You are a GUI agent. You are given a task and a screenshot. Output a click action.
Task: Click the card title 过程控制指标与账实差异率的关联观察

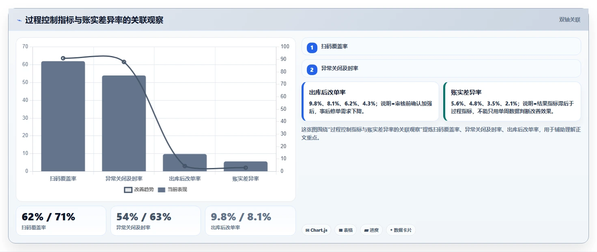click(94, 20)
